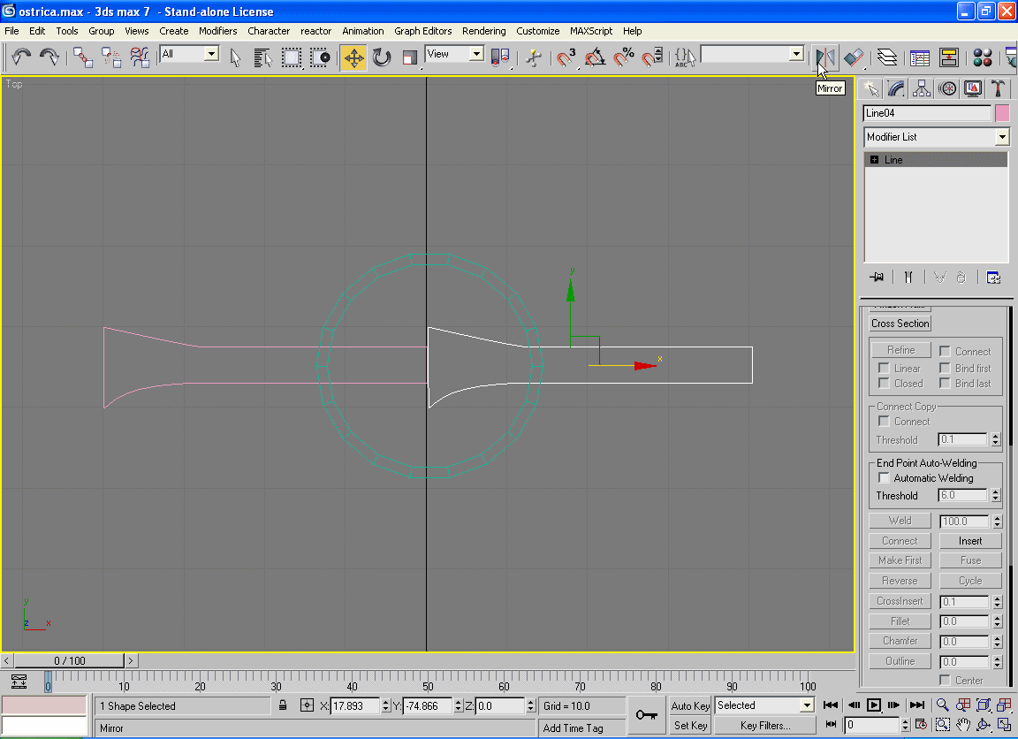Expand the Line entry in modifier stack
The width and height of the screenshot is (1018, 739).
click(x=875, y=160)
